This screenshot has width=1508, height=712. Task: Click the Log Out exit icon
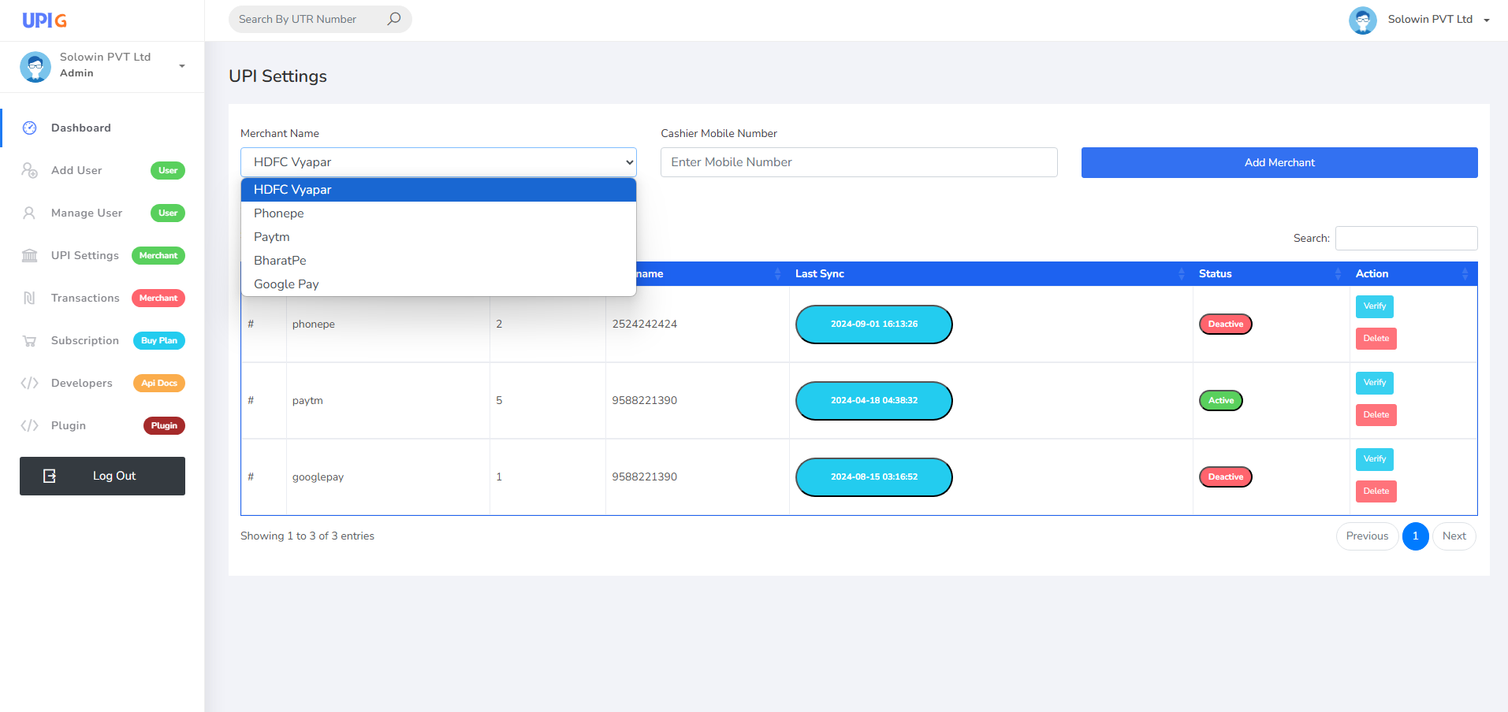click(50, 476)
